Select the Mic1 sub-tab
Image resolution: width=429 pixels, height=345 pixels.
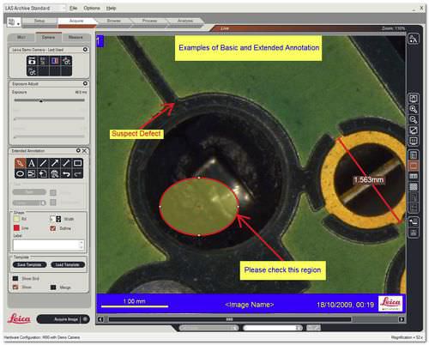[21, 38]
